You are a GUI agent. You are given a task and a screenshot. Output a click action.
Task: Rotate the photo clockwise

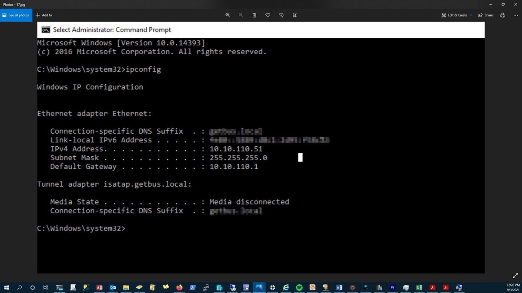(x=281, y=15)
